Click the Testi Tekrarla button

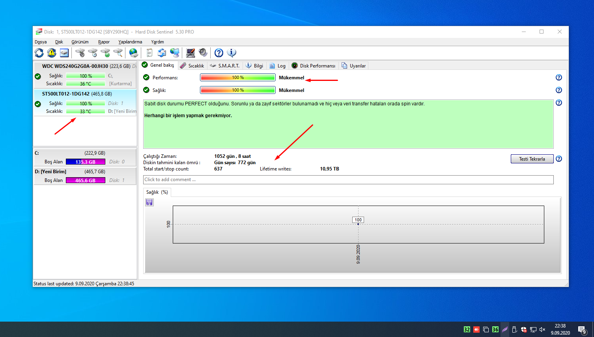tap(532, 159)
